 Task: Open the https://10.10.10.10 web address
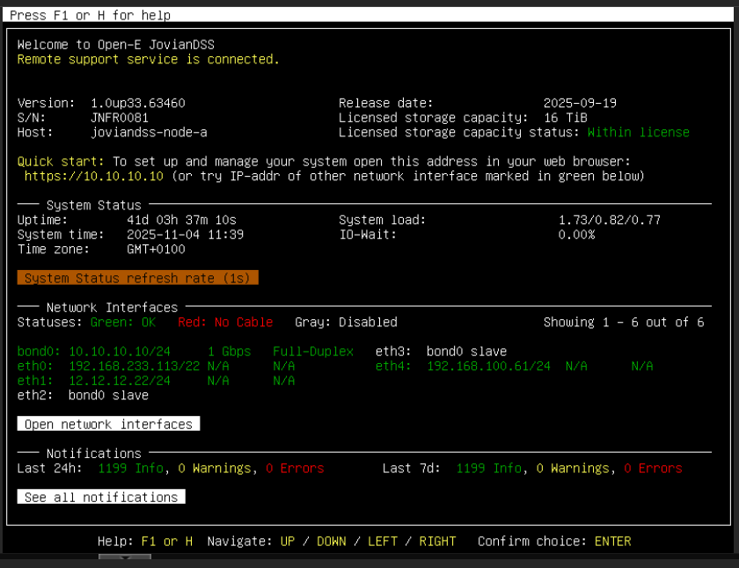(x=94, y=176)
